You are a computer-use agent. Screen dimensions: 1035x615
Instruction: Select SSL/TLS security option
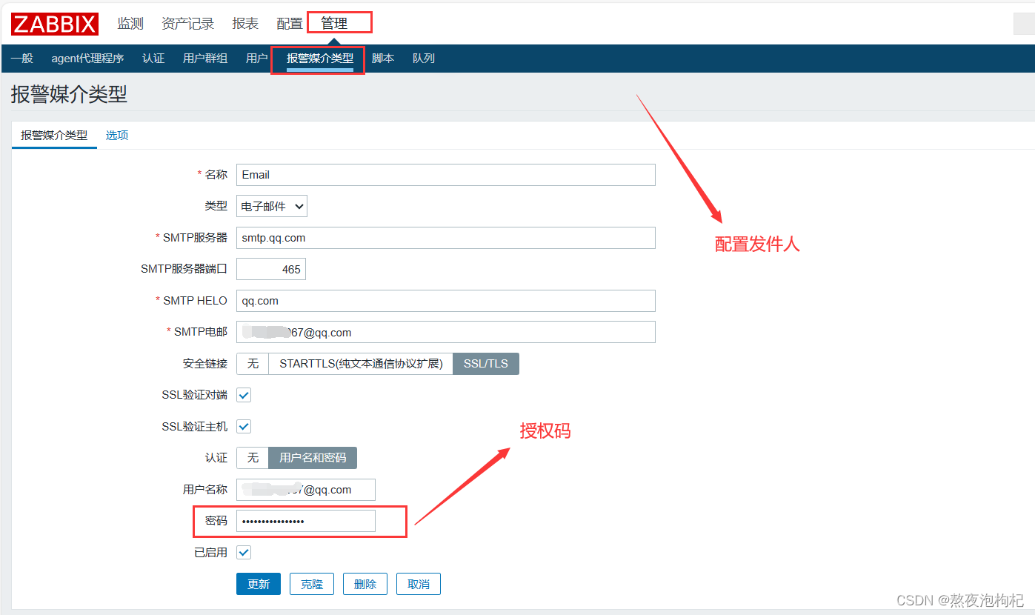pyautogui.click(x=486, y=364)
